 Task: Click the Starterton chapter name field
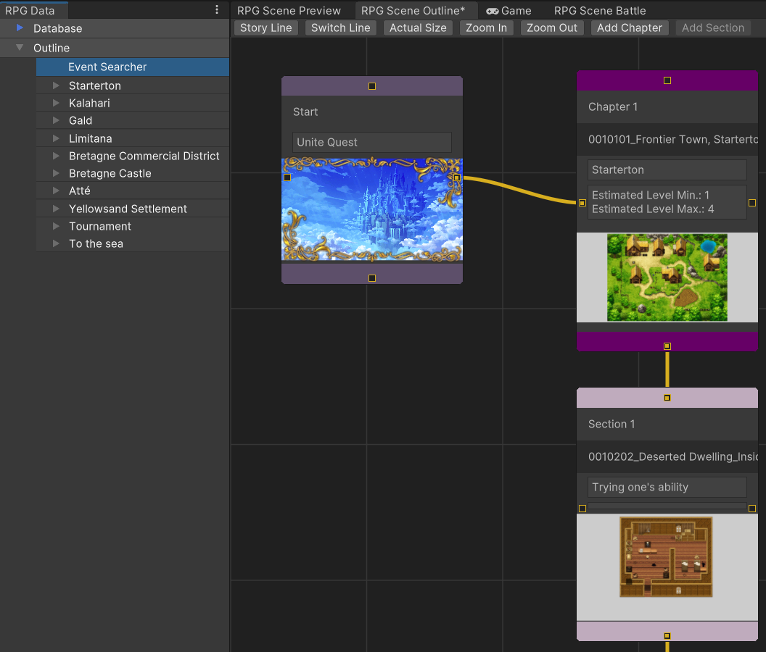coord(667,170)
